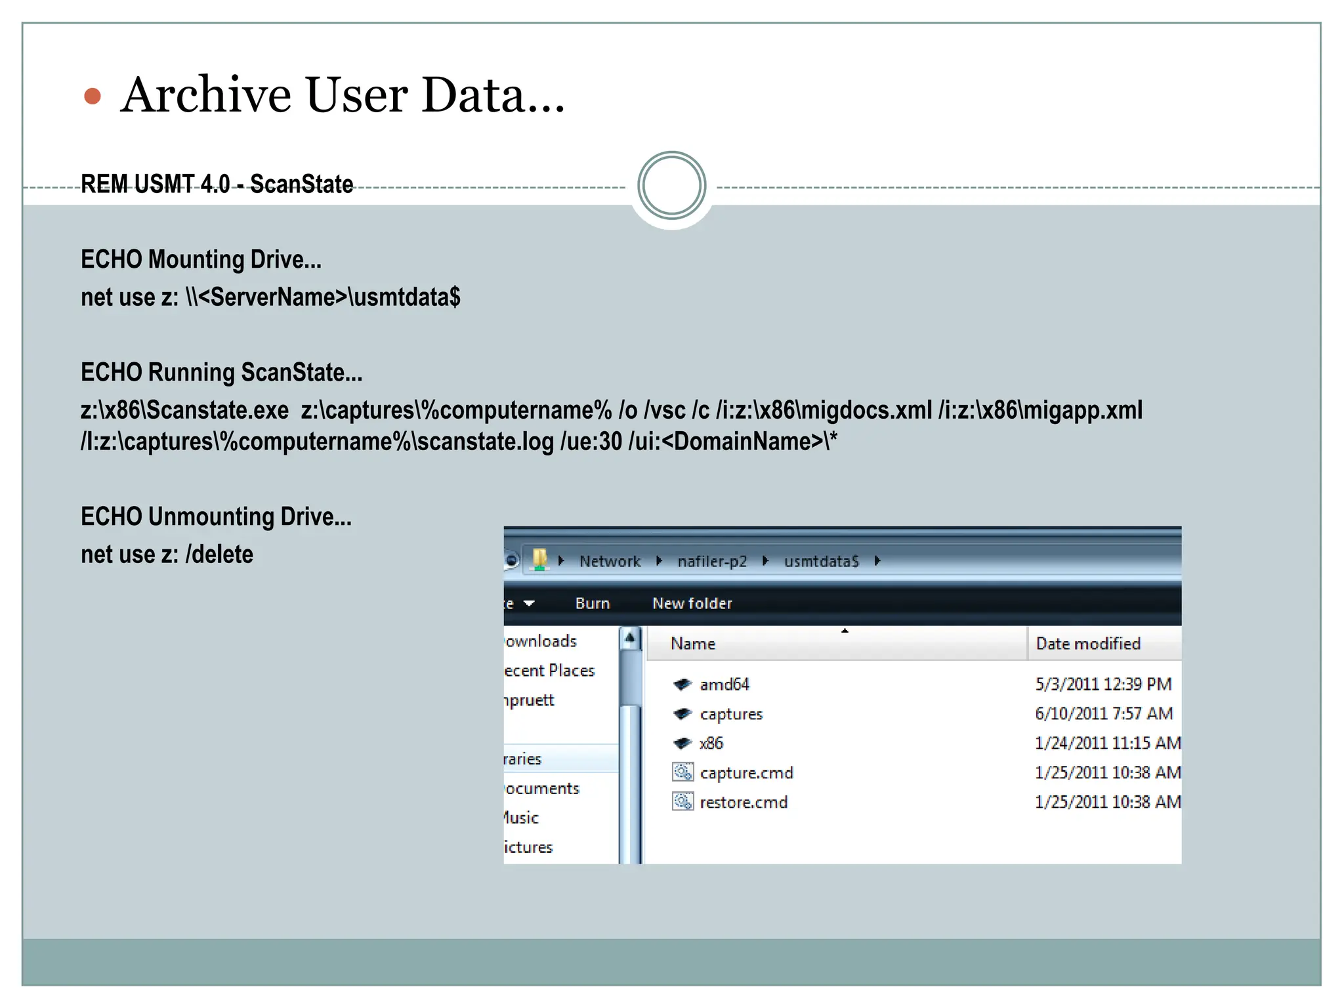
Task: Expand the arrow after nafiler-p2 breadcrumb
Action: click(x=765, y=560)
